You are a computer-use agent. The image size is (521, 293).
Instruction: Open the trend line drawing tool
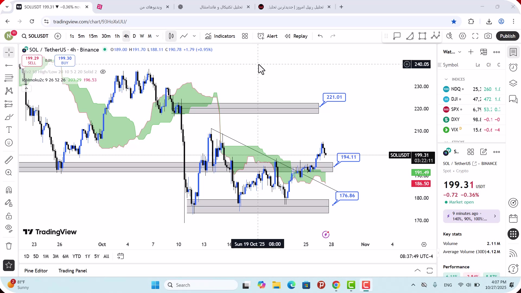9,65
